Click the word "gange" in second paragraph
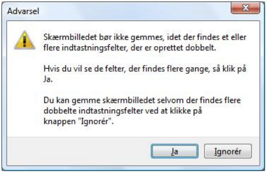This screenshot has height=172, width=267. point(197,69)
